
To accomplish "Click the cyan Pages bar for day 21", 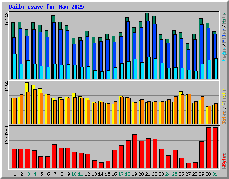I will [149, 68].
